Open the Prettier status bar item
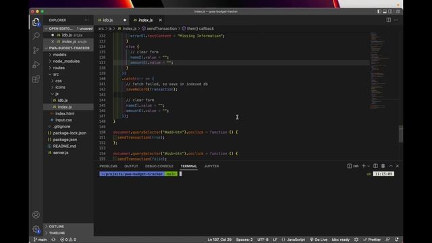Screen dimensions: 432x243 (372, 240)
